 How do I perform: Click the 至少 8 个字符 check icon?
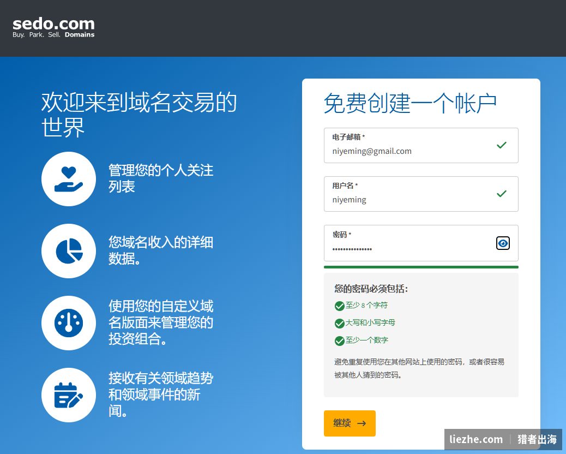point(339,306)
